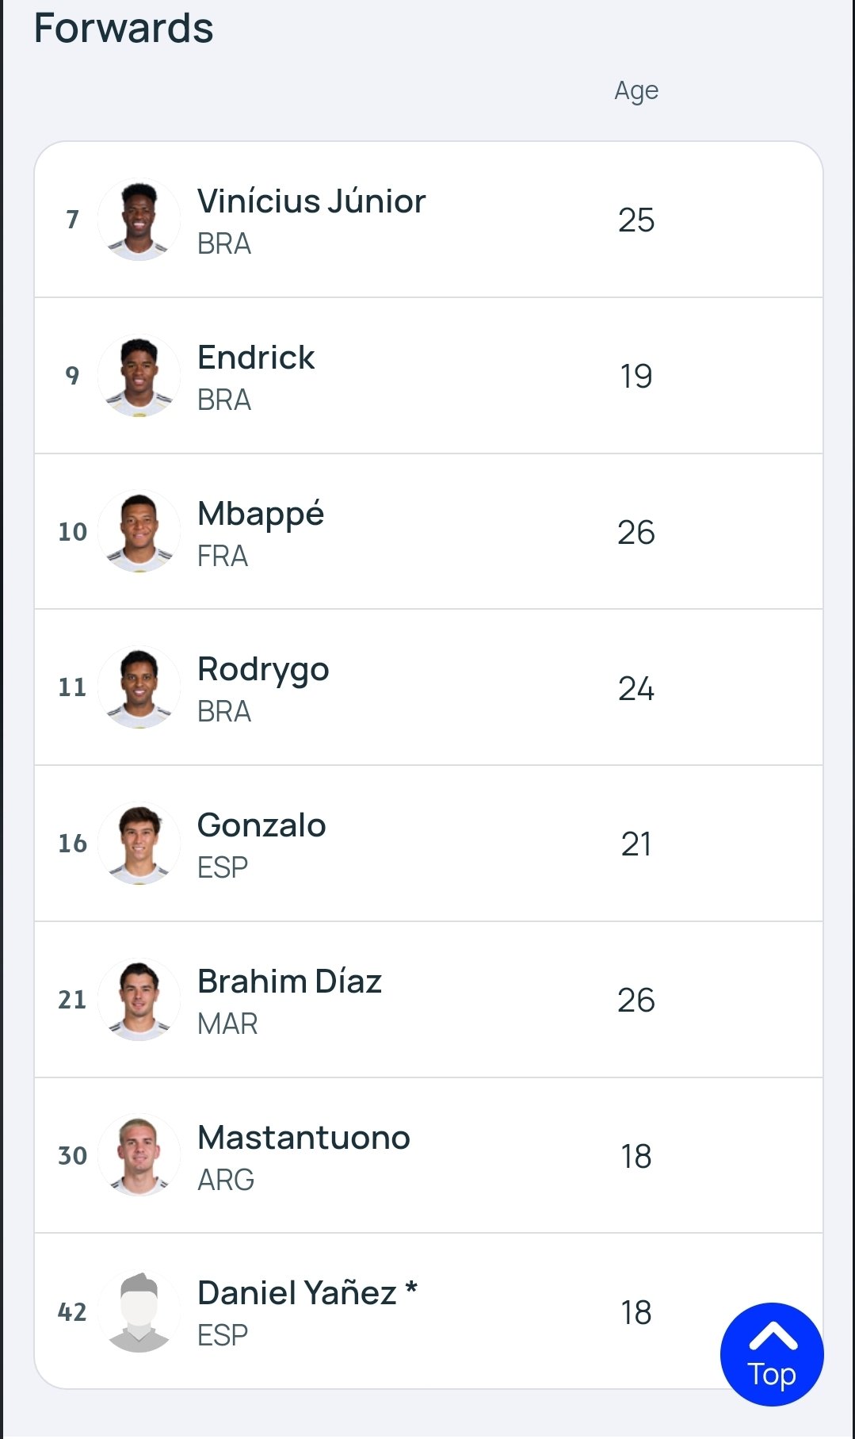The height and width of the screenshot is (1439, 855).
Task: Select the Forwards section heading
Action: pos(124,29)
